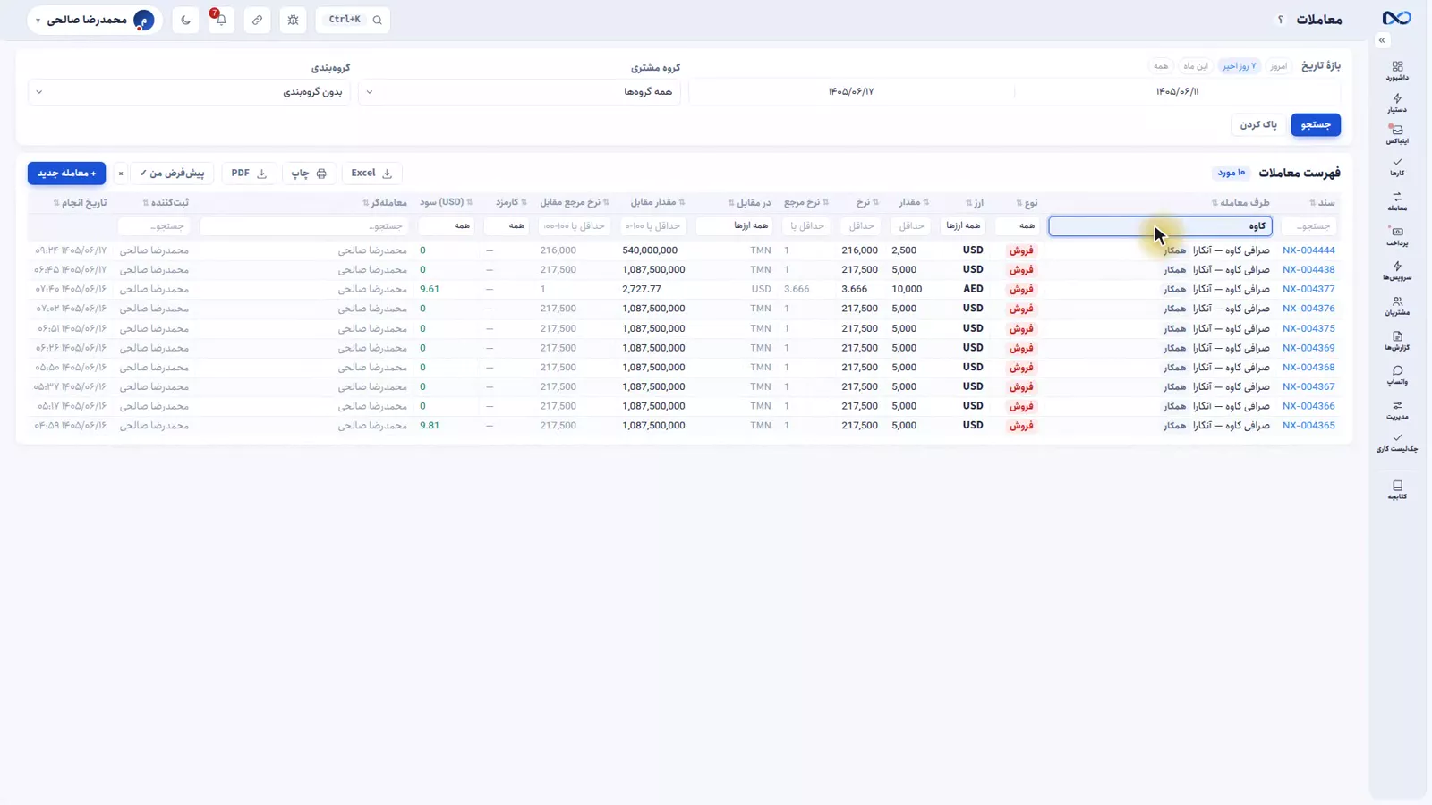
Task: Open document link NX-004444
Action: tap(1308, 250)
